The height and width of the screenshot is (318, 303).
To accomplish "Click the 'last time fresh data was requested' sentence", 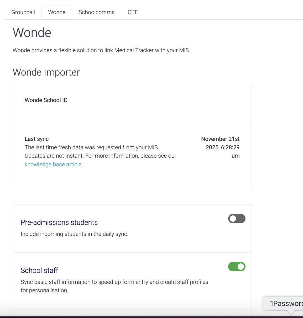I will click(92, 147).
